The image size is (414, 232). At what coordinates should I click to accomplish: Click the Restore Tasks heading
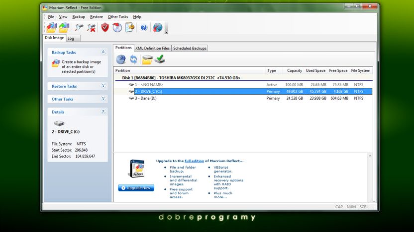(64, 86)
